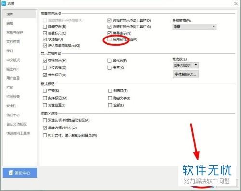Select the 中文版式 category
This screenshot has width=241, height=191.
pyautogui.click(x=13, y=60)
